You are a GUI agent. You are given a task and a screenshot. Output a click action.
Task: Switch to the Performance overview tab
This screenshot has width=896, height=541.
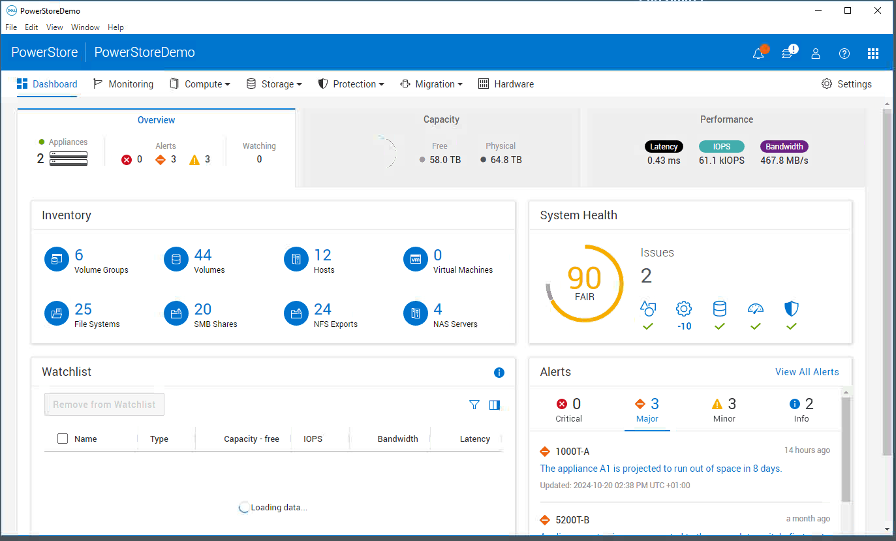click(726, 147)
